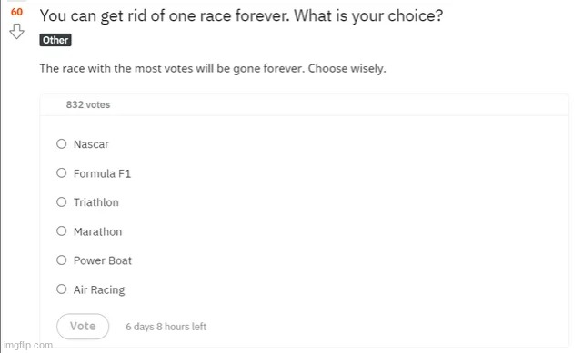This screenshot has height=353, width=583.
Task: Click the 832 votes count
Action: pyautogui.click(x=88, y=104)
